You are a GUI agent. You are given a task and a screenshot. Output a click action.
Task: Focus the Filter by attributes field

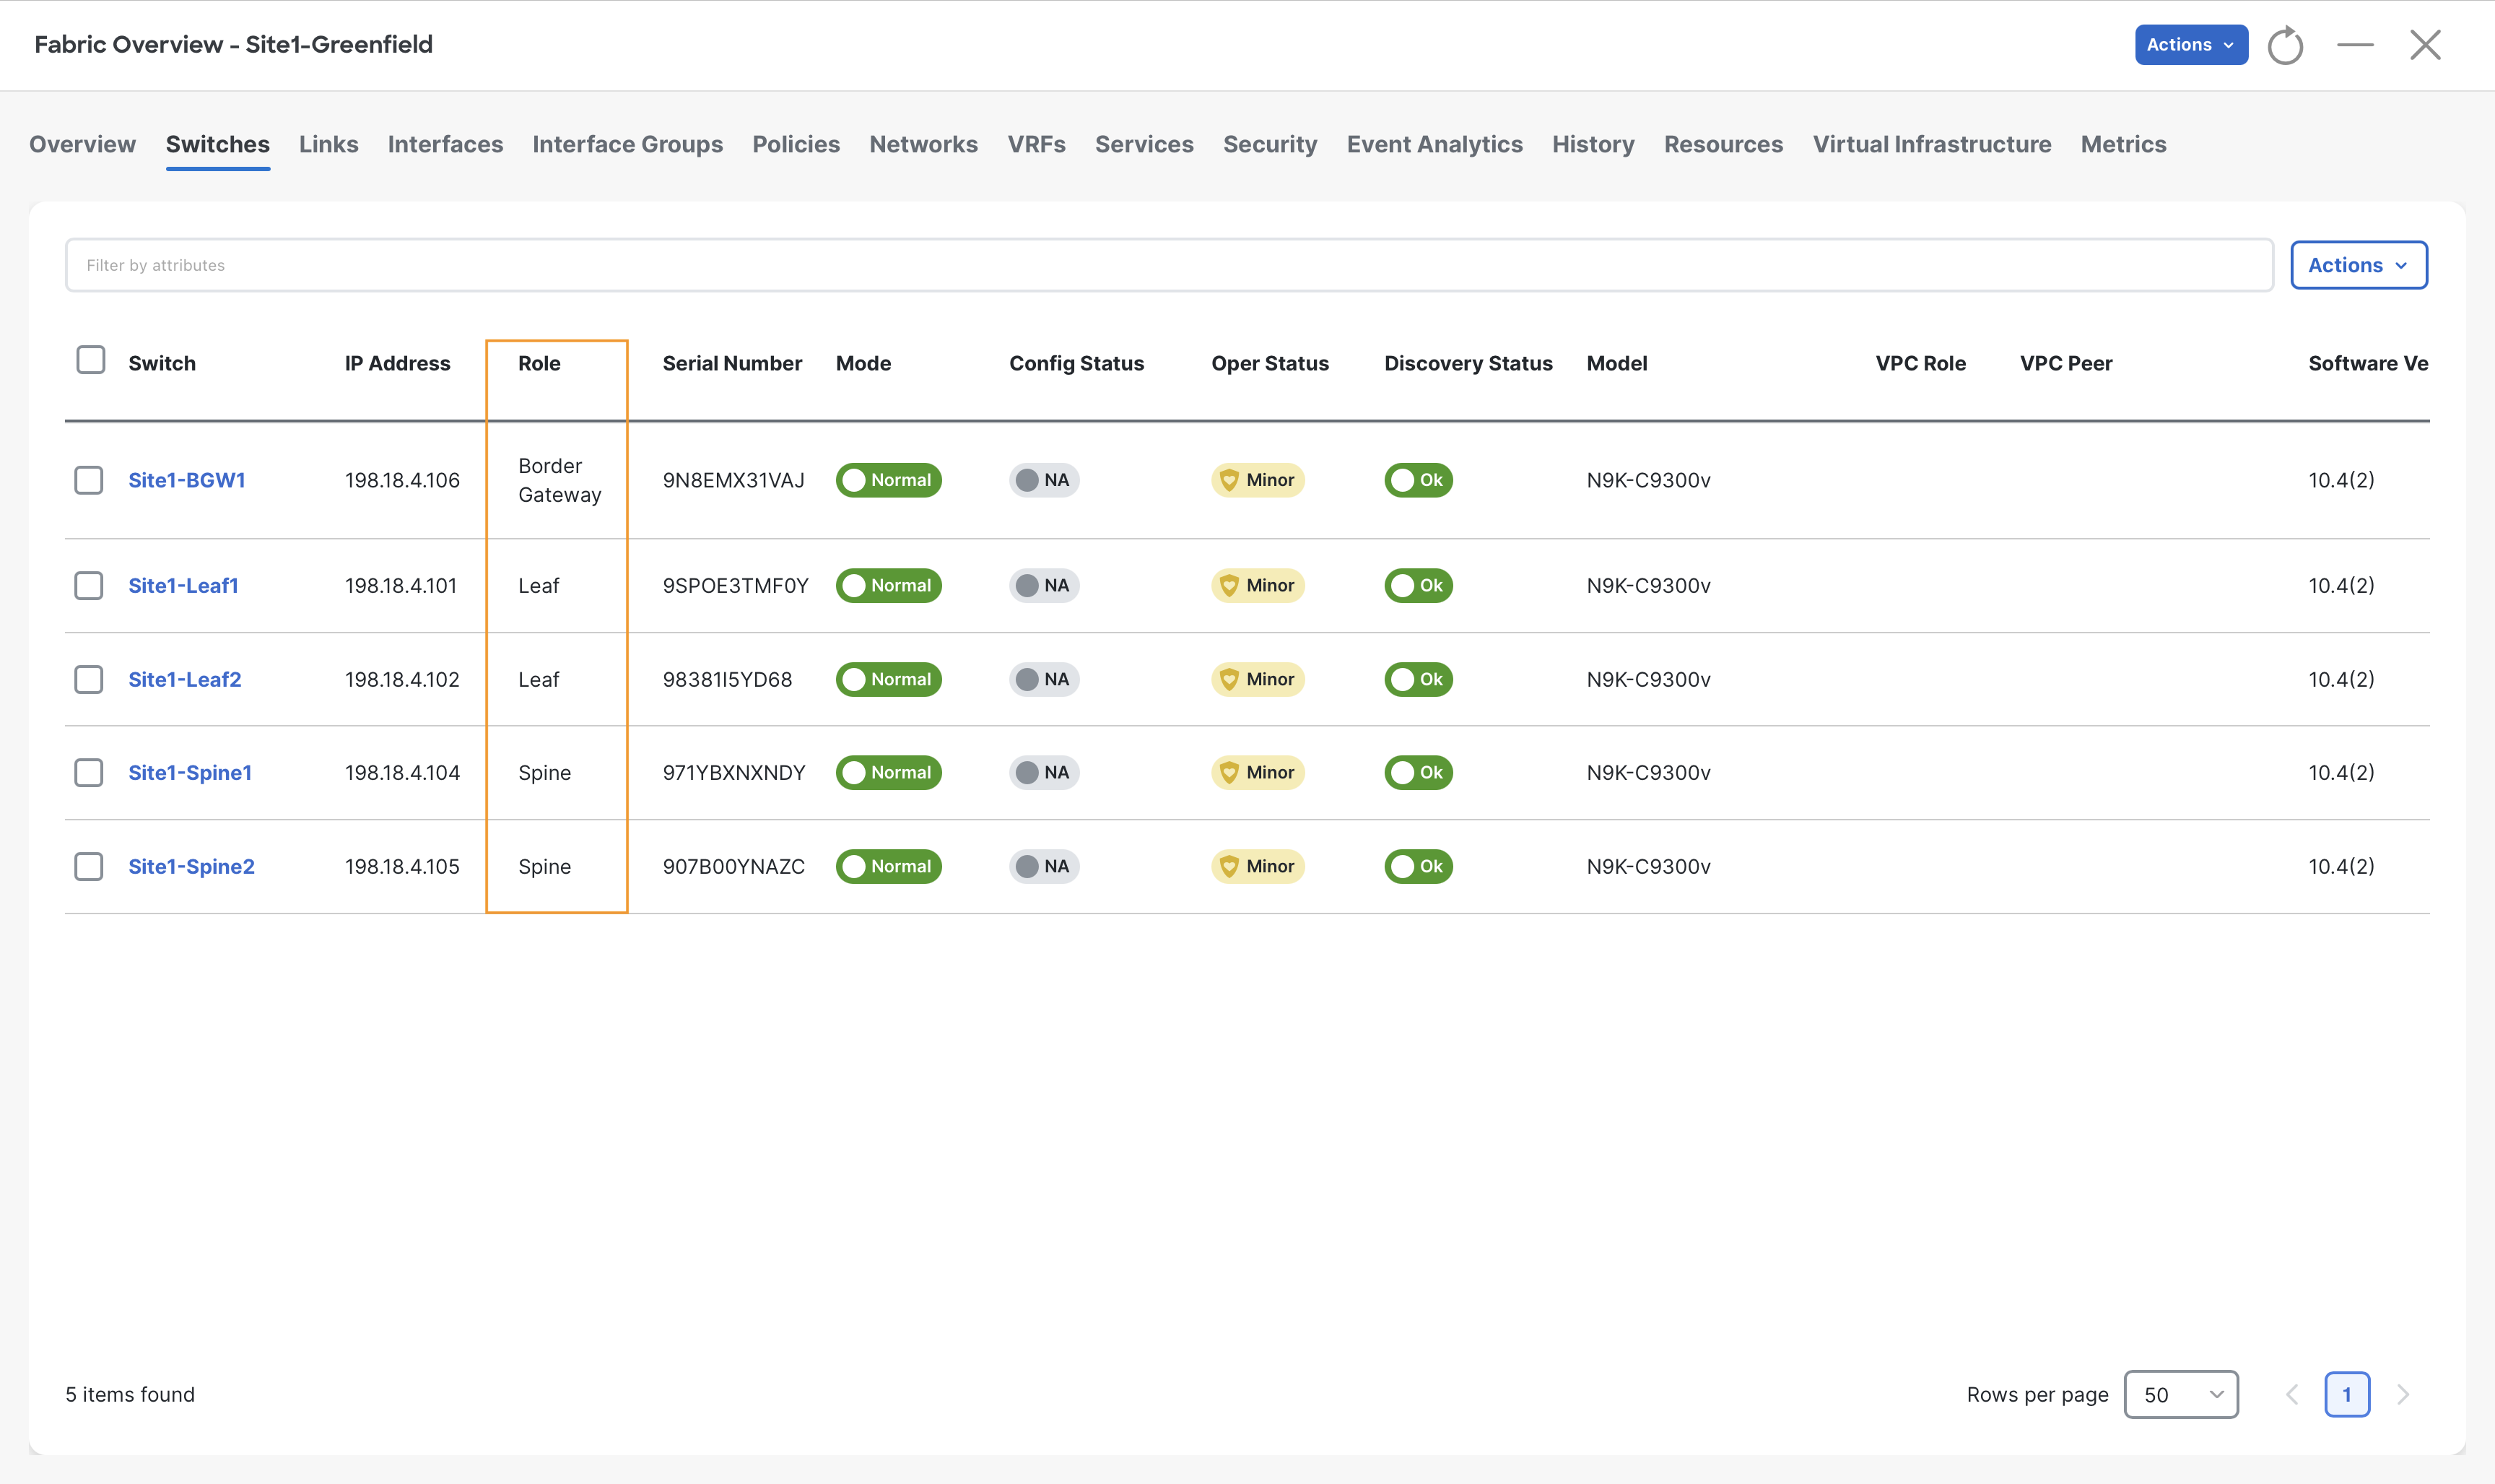coord(1169,265)
